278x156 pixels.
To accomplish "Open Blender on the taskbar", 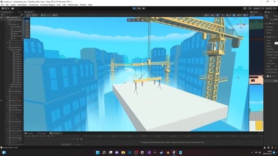I will pos(168,153).
